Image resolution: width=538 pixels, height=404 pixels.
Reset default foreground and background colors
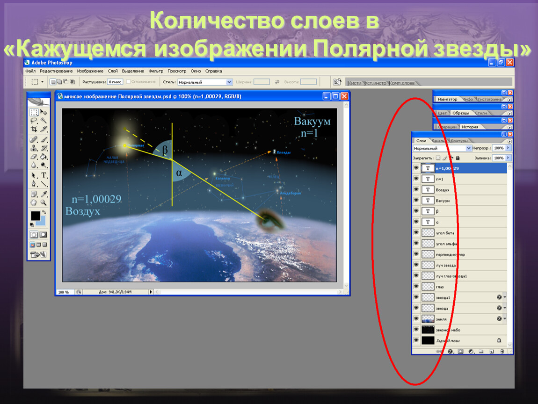32,224
